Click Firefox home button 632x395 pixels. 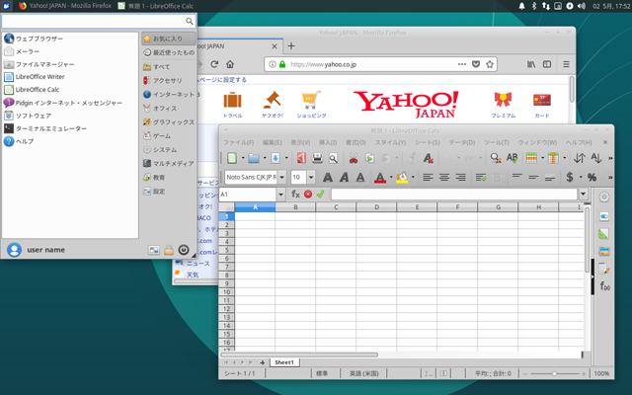(230, 64)
